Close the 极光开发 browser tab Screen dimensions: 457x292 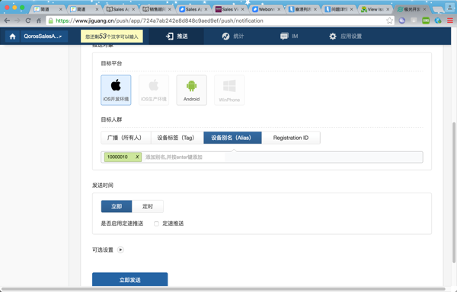(424, 9)
